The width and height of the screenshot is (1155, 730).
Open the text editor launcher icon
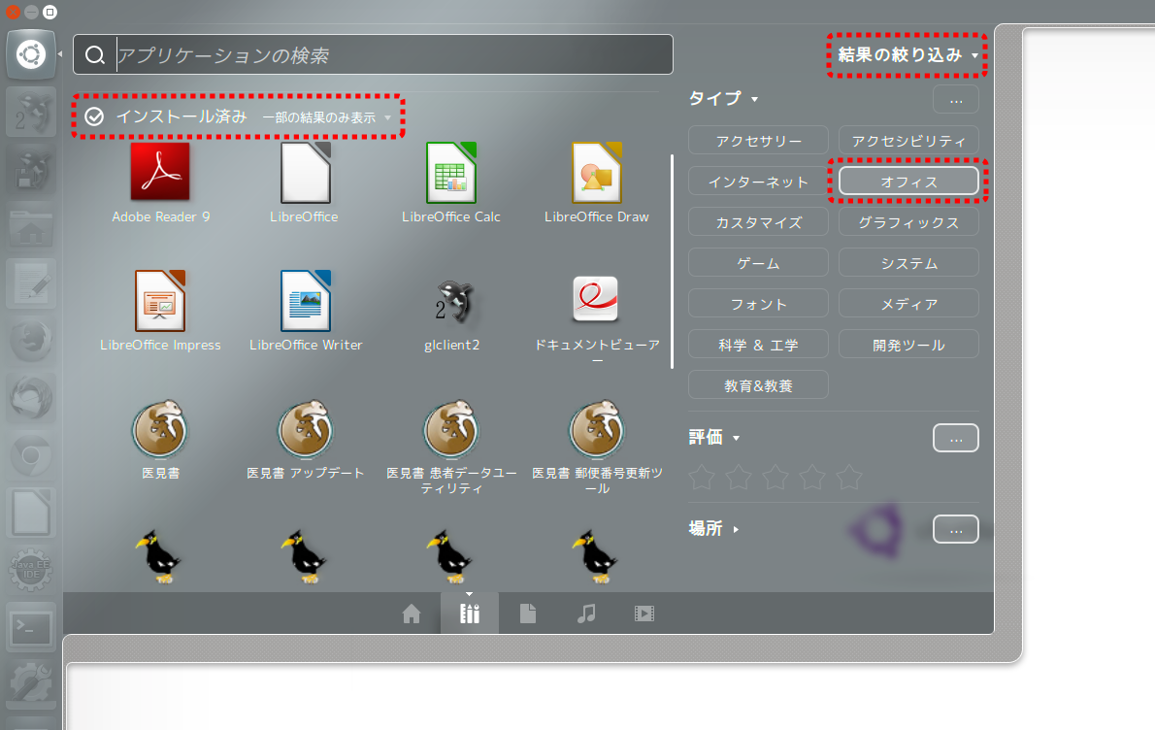click(31, 283)
